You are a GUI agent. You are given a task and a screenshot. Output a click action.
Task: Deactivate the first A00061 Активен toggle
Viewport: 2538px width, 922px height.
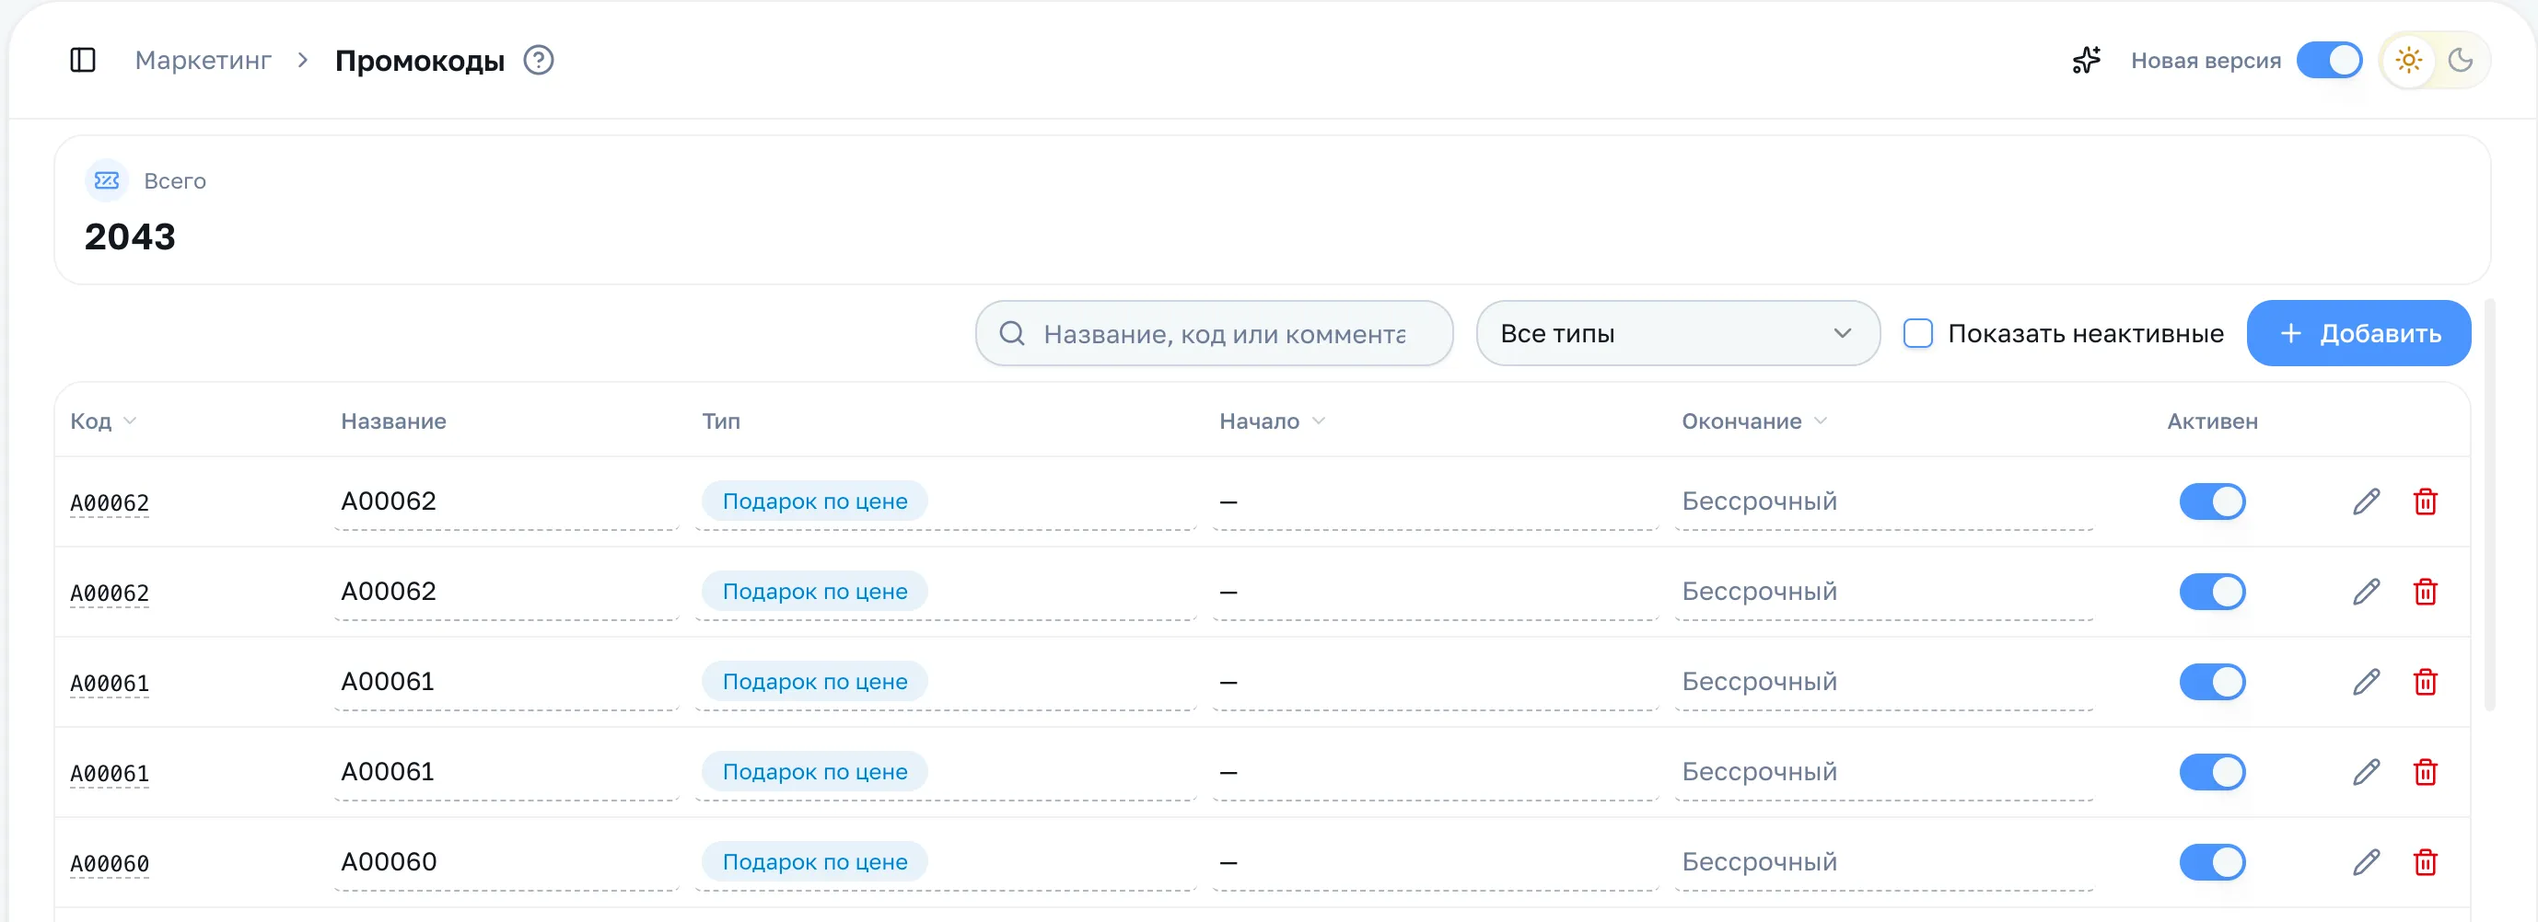pos(2212,682)
